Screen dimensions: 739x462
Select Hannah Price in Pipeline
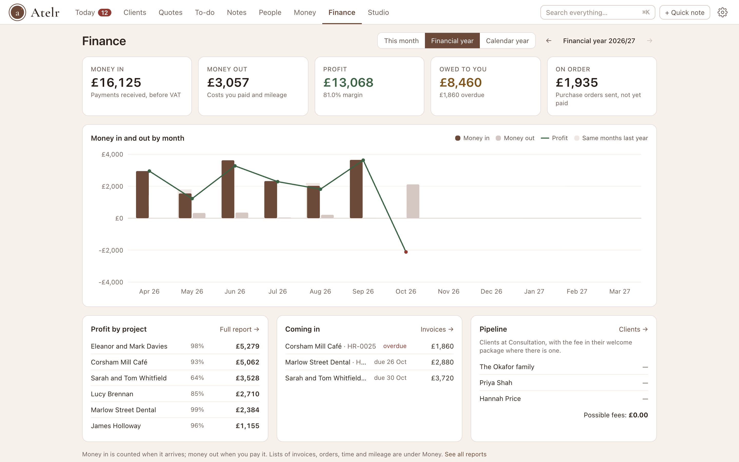click(x=563, y=398)
